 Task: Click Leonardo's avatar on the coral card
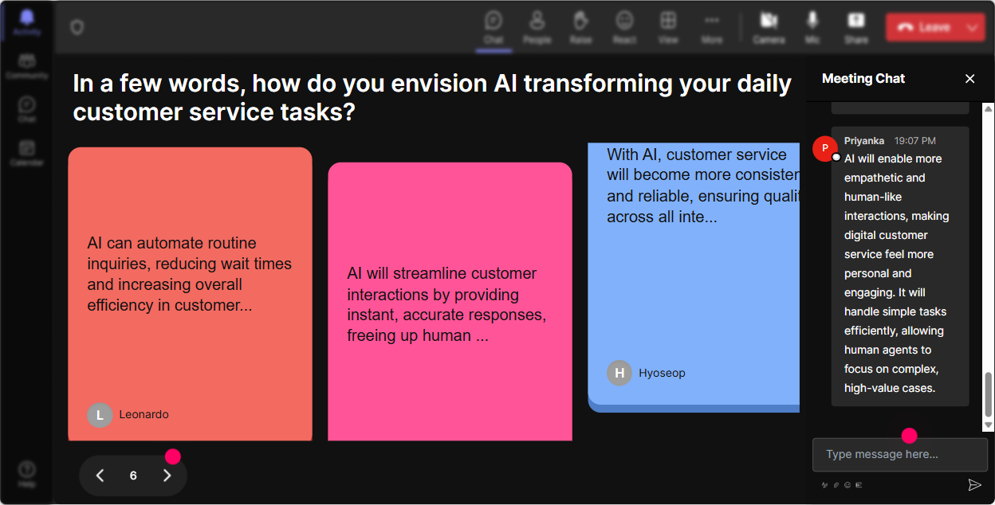coord(100,415)
